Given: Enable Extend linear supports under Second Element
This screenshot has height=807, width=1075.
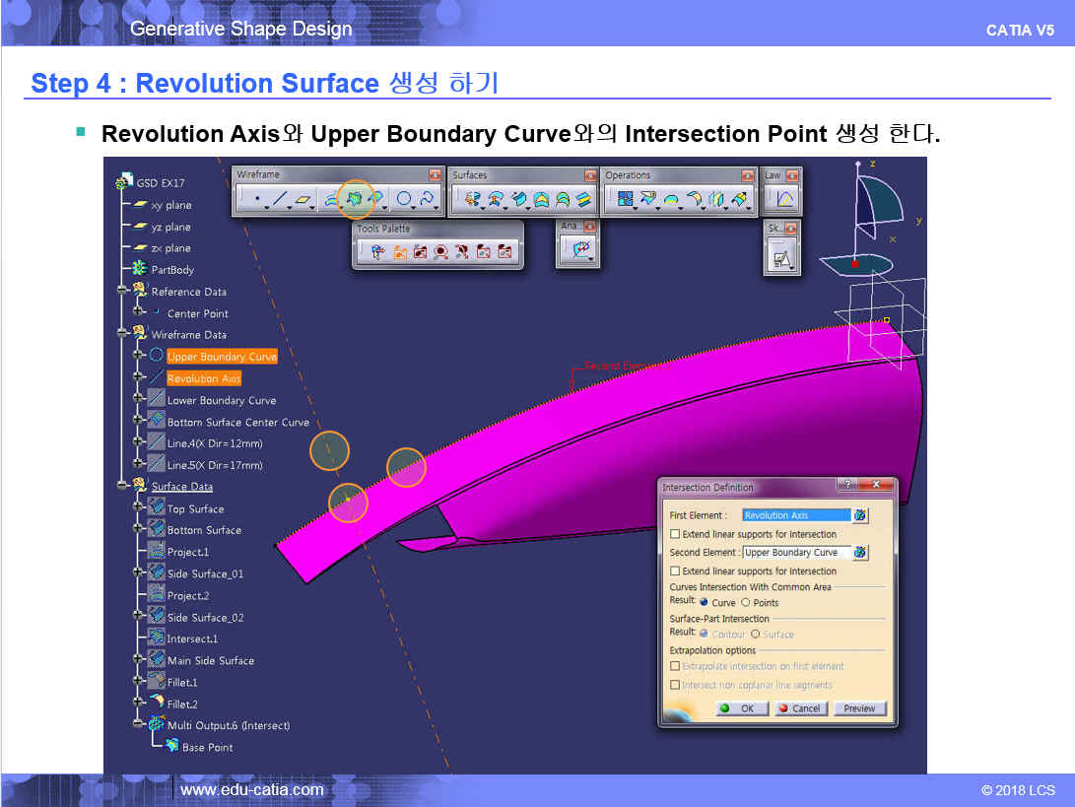Looking at the screenshot, I should click(x=675, y=572).
